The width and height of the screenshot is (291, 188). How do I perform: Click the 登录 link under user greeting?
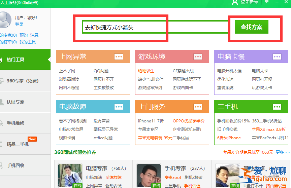click(19, 25)
